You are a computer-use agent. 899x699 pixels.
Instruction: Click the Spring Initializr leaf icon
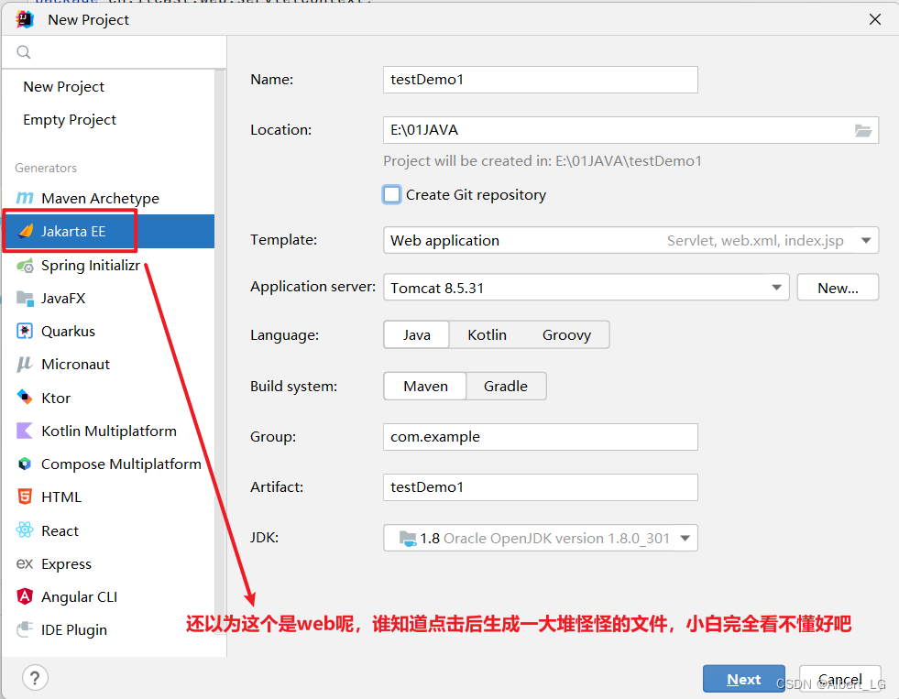click(x=25, y=266)
